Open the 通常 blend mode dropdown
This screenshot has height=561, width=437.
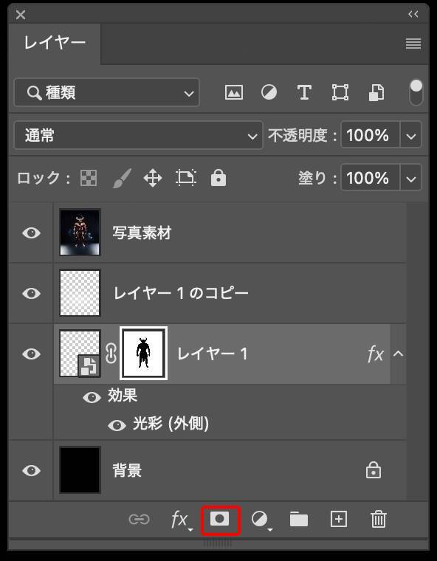coord(139,135)
